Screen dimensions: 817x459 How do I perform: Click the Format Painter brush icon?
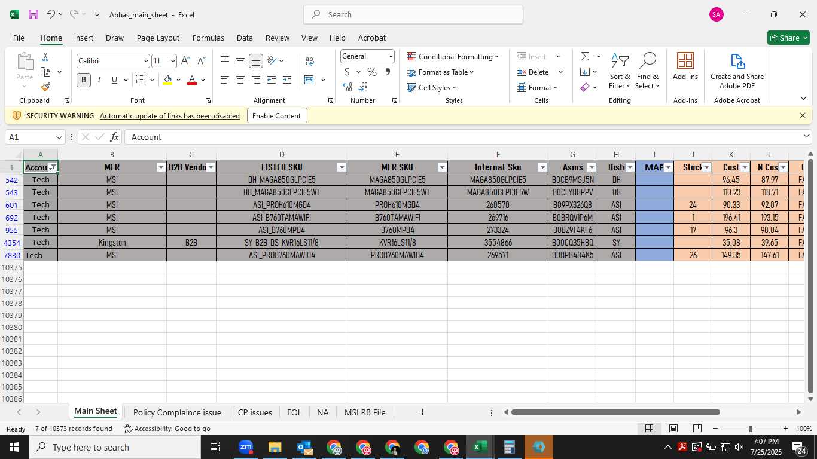tap(45, 87)
